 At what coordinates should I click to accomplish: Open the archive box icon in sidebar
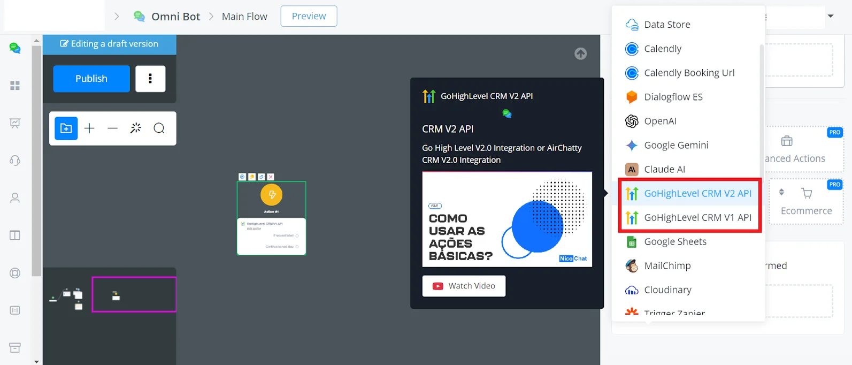[15, 348]
